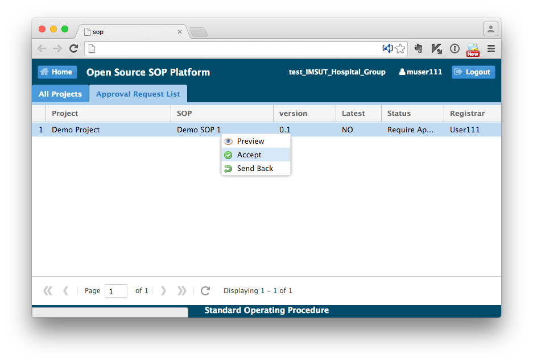Screen dimensions: 533x363
Task: Click the User111 registrar cell
Action: 473,130
